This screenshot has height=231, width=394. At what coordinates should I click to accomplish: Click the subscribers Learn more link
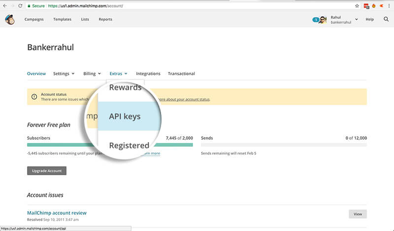coord(152,153)
